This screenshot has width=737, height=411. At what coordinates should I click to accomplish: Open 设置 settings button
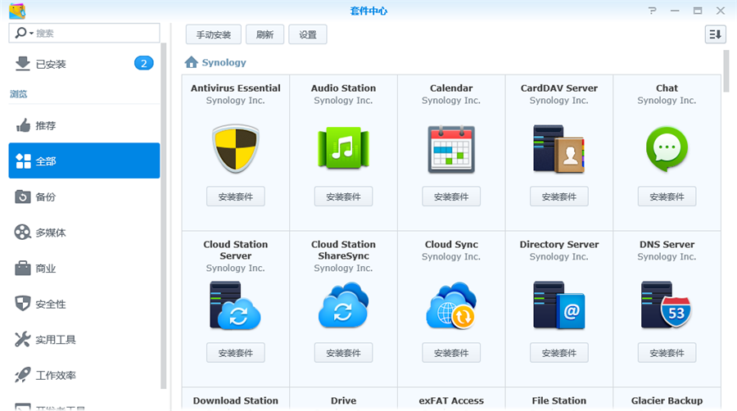tap(307, 34)
